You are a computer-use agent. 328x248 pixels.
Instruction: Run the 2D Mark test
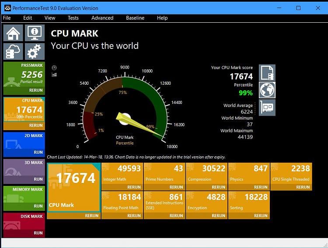pyautogui.click(x=38, y=152)
